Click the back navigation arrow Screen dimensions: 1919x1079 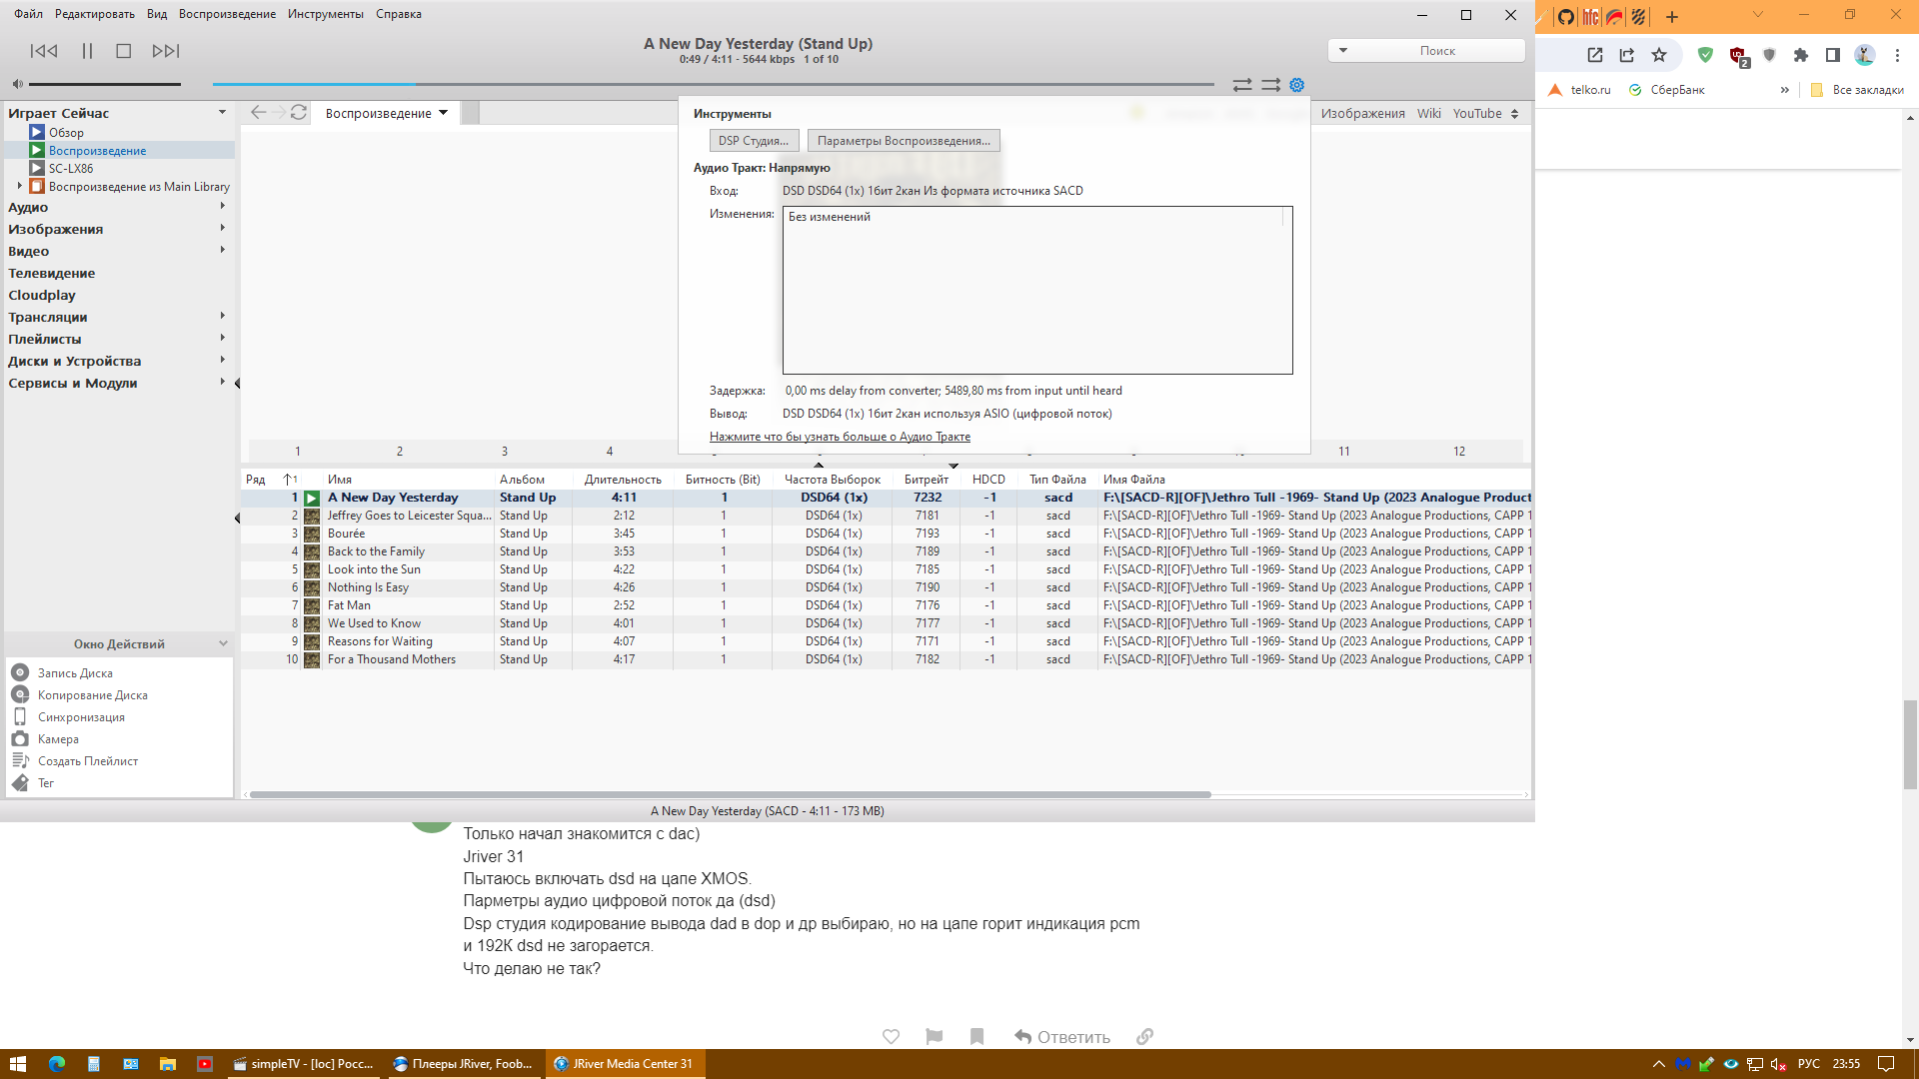coord(258,113)
